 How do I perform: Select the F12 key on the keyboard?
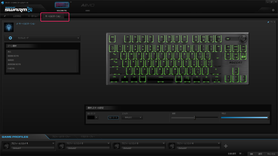[x=219, y=38]
